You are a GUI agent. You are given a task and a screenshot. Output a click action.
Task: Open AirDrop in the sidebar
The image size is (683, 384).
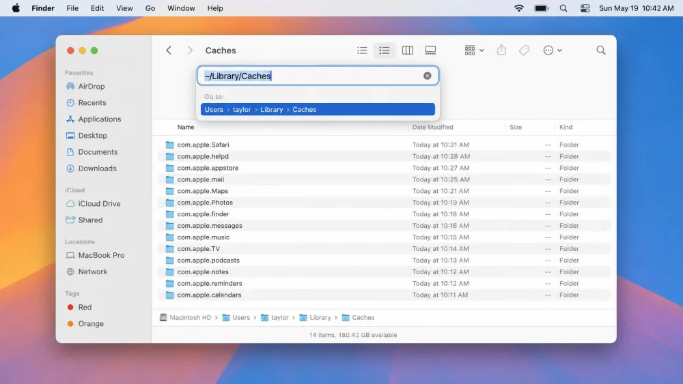coord(92,86)
